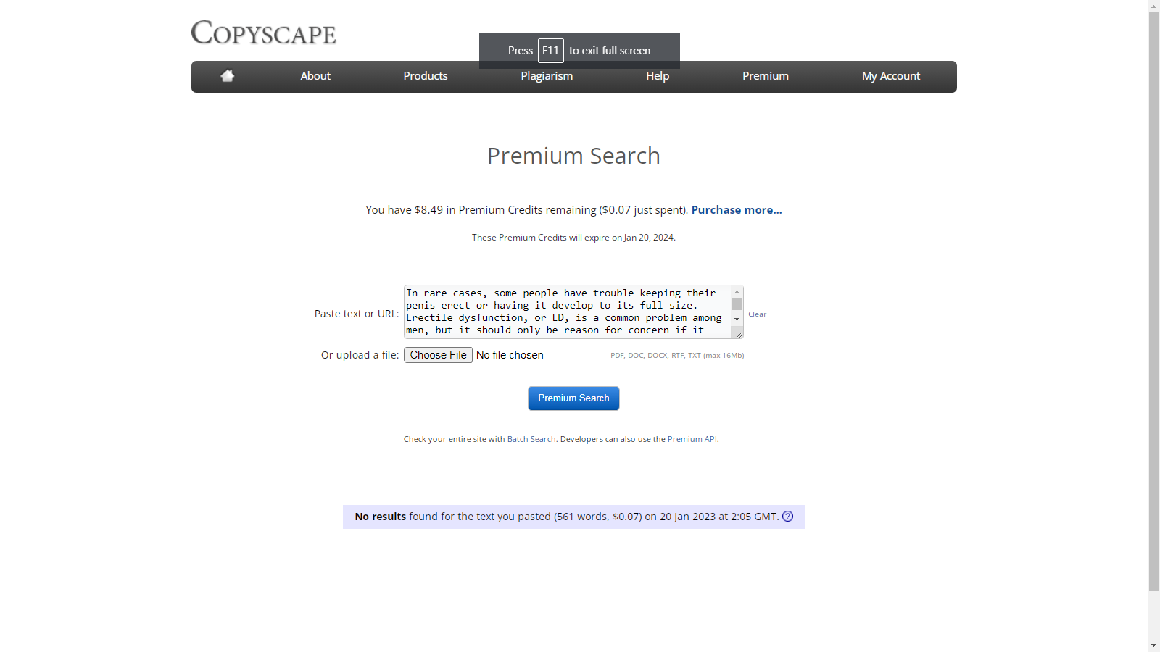1160x652 pixels.
Task: Click the 'No file chosen' text
Action: pyautogui.click(x=510, y=355)
